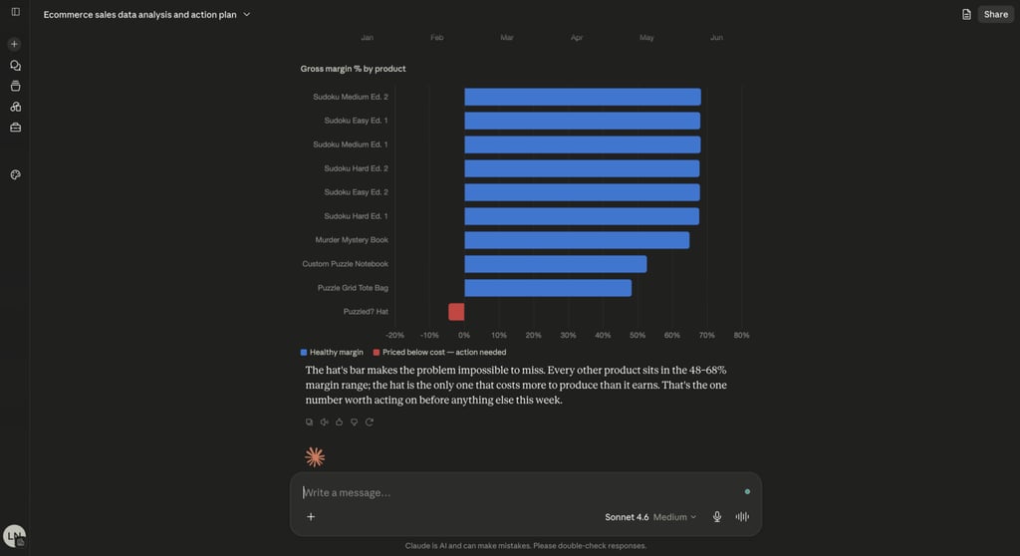Select the red Puzzled? Hat bar
The height and width of the screenshot is (556, 1020).
[x=456, y=312]
